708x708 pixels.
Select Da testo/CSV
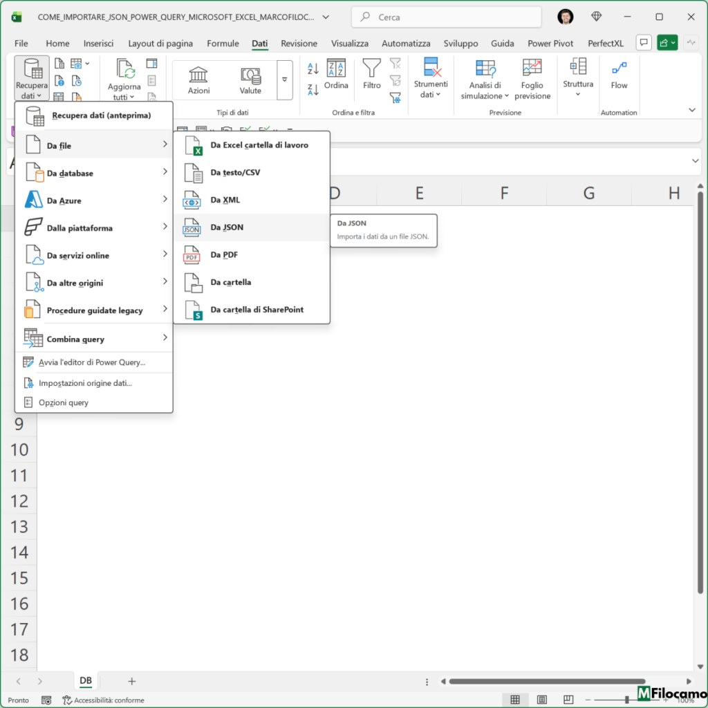pyautogui.click(x=252, y=172)
